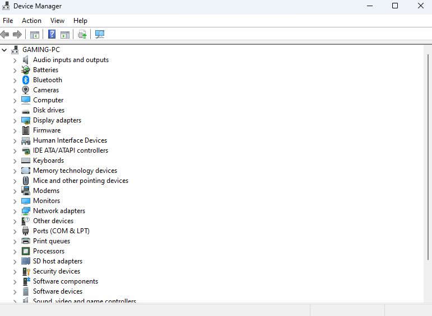The width and height of the screenshot is (432, 316).
Task: Click the Audio inputs and outputs speaker icon
Action: 26,60
